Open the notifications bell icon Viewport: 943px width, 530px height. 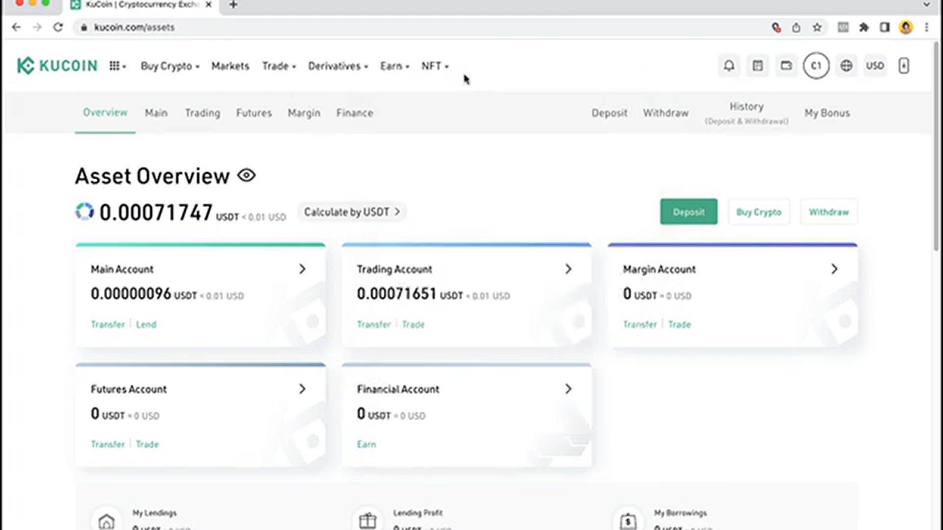click(729, 66)
